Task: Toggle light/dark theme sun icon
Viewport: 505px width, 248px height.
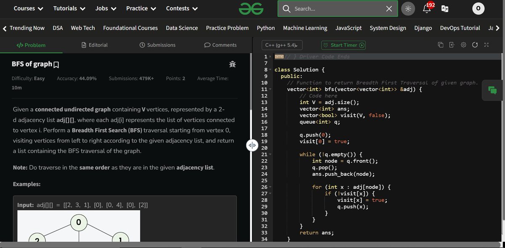Action: (x=408, y=8)
